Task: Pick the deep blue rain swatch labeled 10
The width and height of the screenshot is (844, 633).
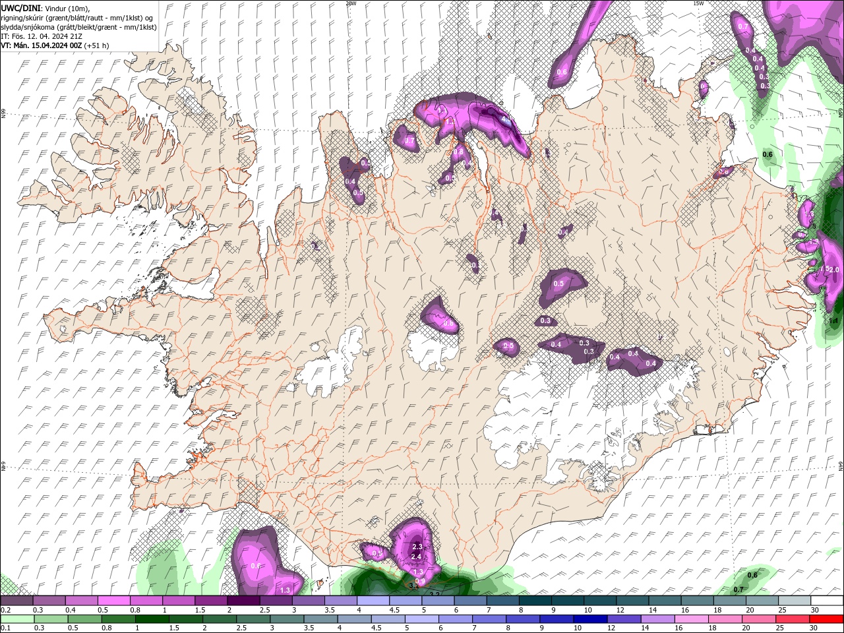Action: point(590,619)
